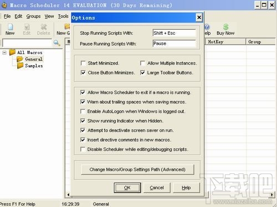Click the macro search input box
The width and height of the screenshot is (277, 207).
pyautogui.click(x=27, y=43)
